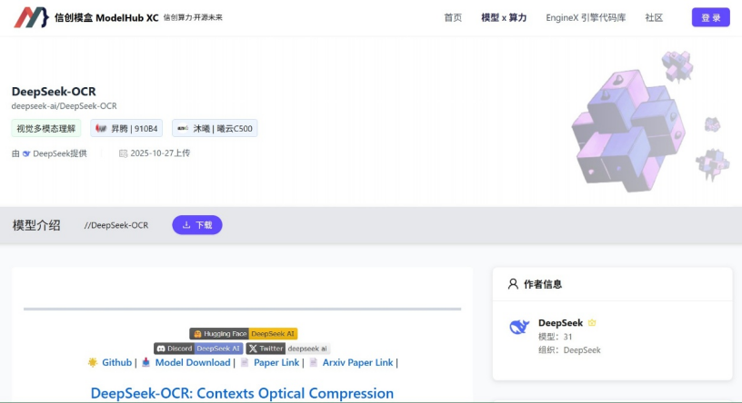Click the Discord logo icon in badge
742x403 pixels.
tap(161, 349)
